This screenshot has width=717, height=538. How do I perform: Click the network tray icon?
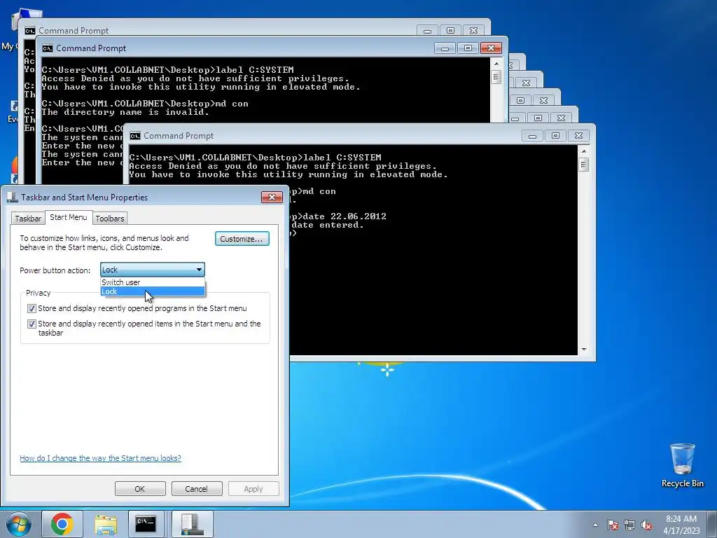(x=629, y=525)
